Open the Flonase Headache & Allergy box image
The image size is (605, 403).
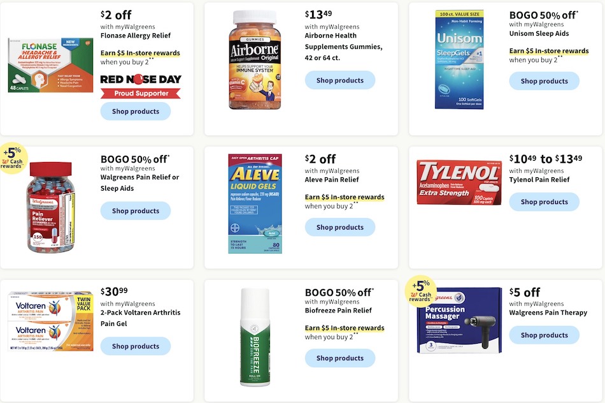pyautogui.click(x=50, y=65)
